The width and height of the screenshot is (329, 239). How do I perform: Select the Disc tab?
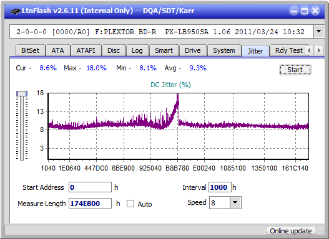point(114,50)
